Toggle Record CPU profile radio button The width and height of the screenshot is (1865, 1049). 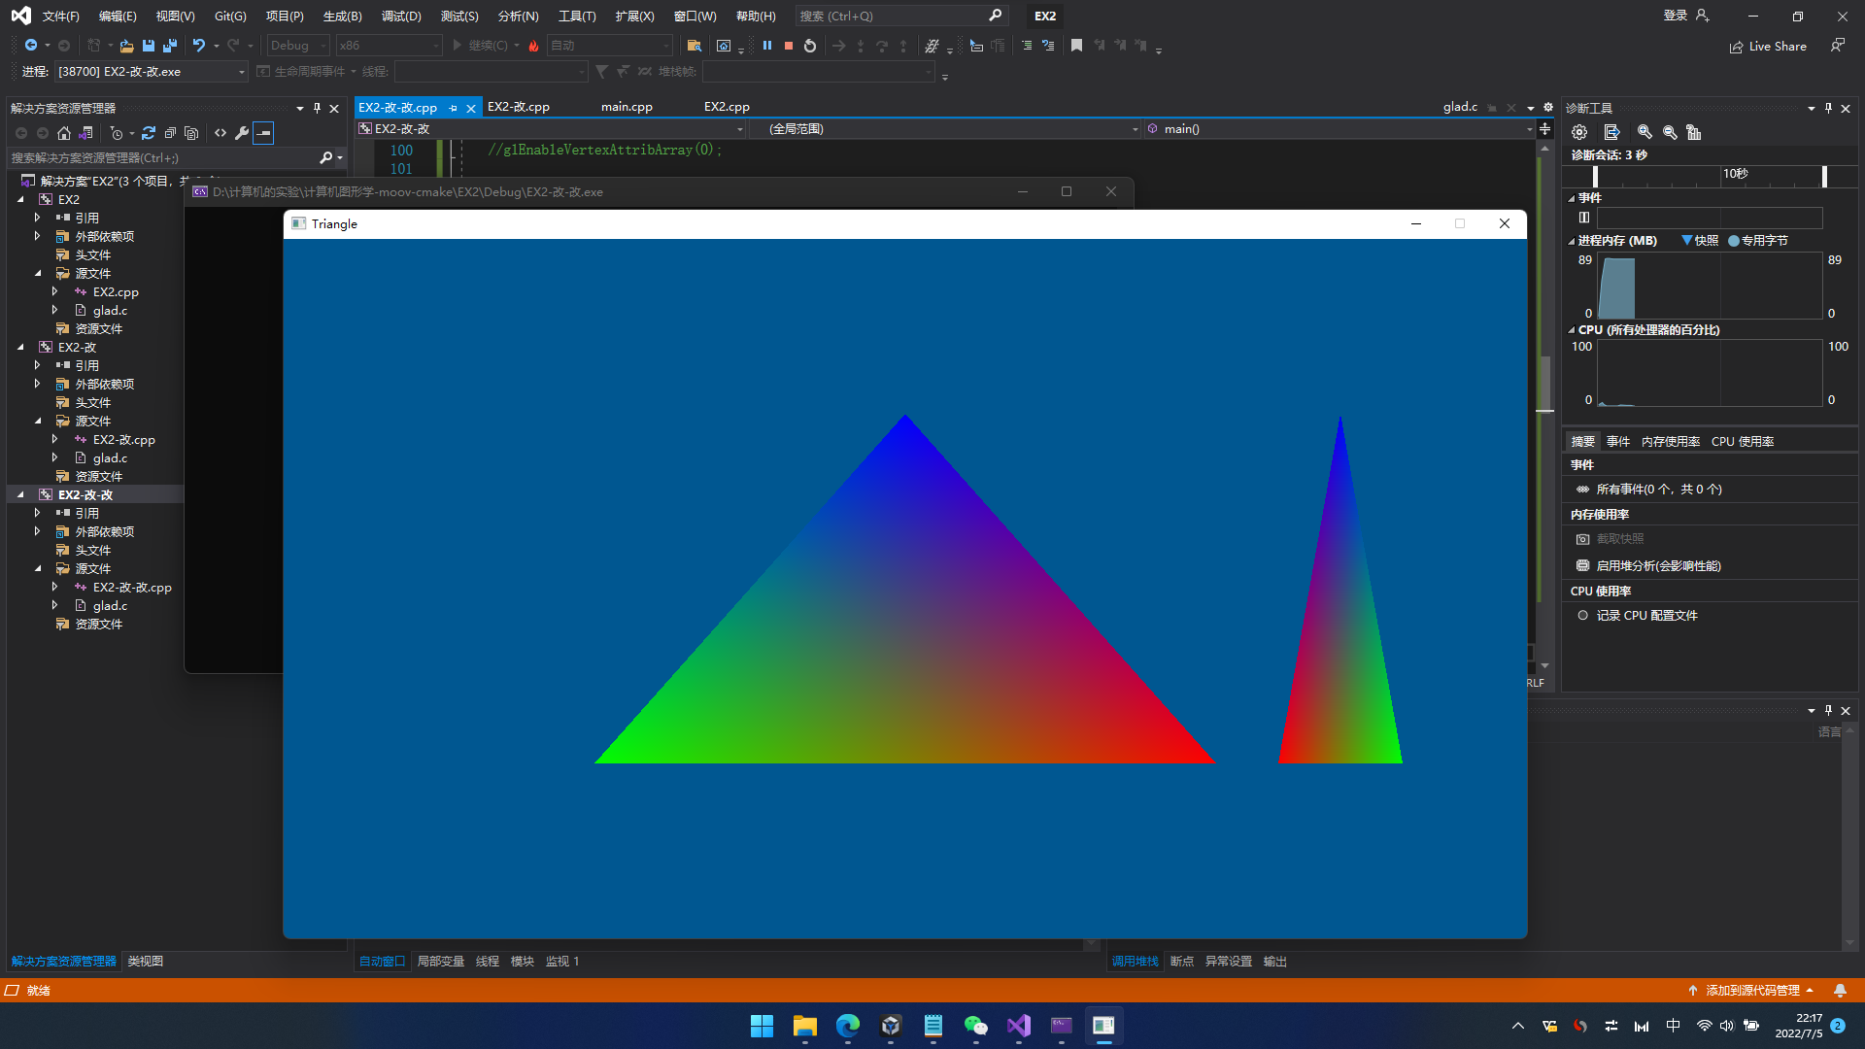[x=1583, y=615]
